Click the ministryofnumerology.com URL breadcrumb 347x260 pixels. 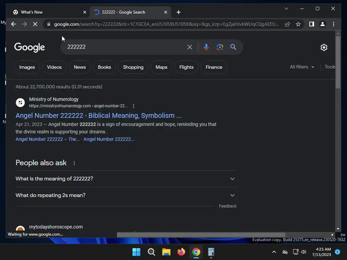click(x=78, y=106)
